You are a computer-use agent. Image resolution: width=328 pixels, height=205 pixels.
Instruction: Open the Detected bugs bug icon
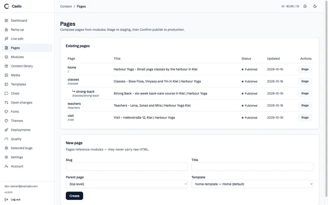point(6,148)
